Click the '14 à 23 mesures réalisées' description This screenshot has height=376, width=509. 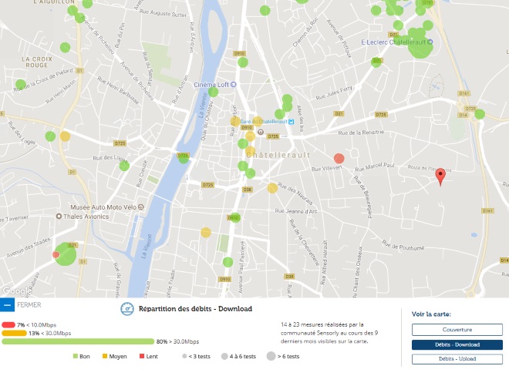(329, 333)
